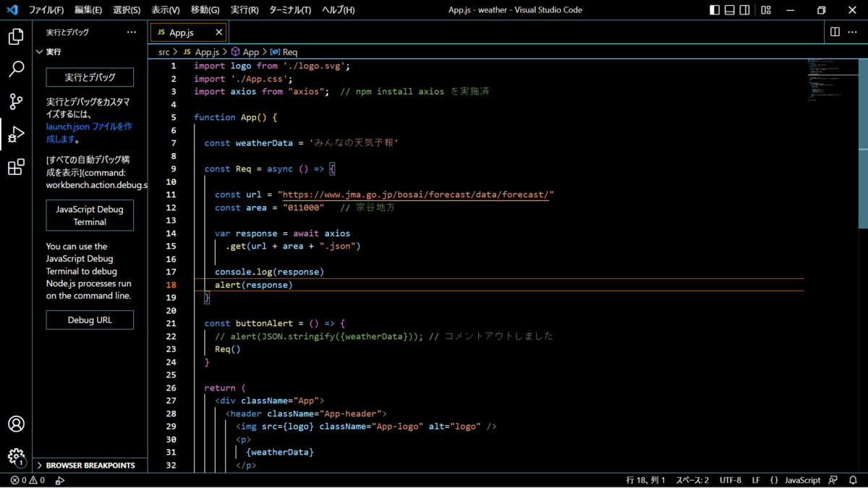
Task: Click the App symbol in breadcrumbs
Action: (x=244, y=52)
